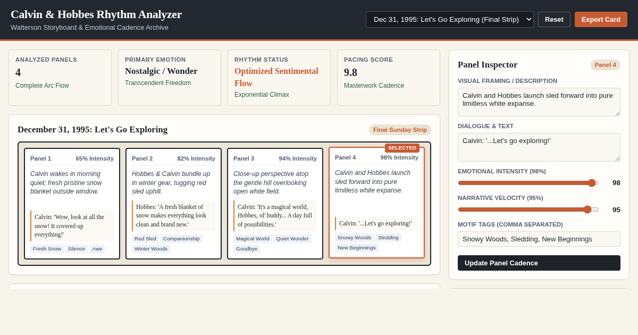The width and height of the screenshot is (638, 335).
Task: Click the Export Card button
Action: click(x=601, y=20)
